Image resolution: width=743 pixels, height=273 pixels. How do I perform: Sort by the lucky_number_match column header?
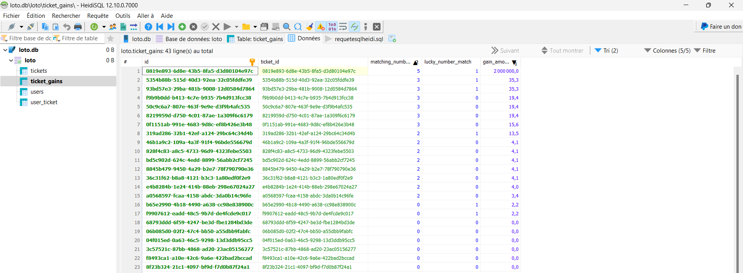(x=451, y=62)
